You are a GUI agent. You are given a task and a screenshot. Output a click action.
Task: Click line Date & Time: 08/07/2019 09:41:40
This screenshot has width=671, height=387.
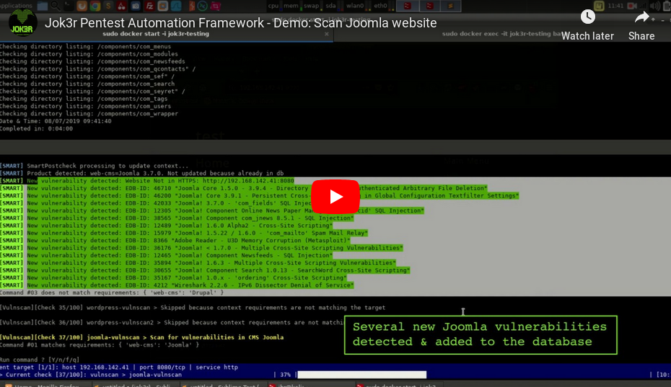pyautogui.click(x=56, y=121)
